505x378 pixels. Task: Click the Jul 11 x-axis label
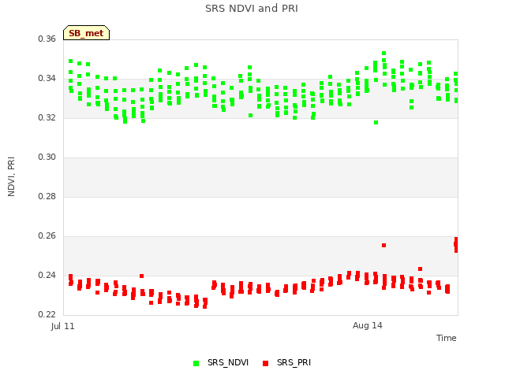[62, 326]
